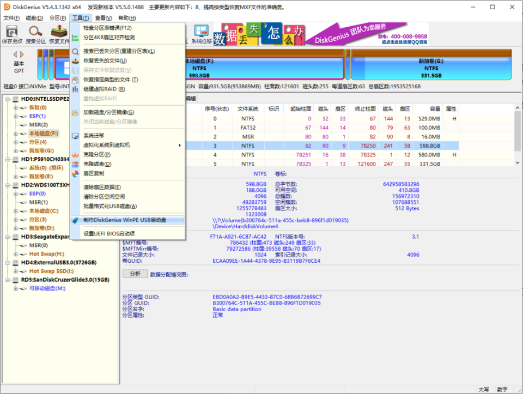Choose 清除扇区数据 from the menu
The width and height of the screenshot is (523, 394).
pos(127,187)
